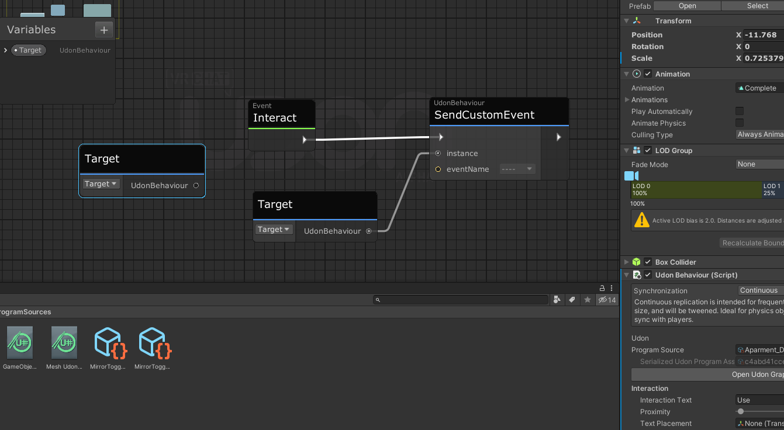Expand the Animations array foldout

[x=627, y=100]
